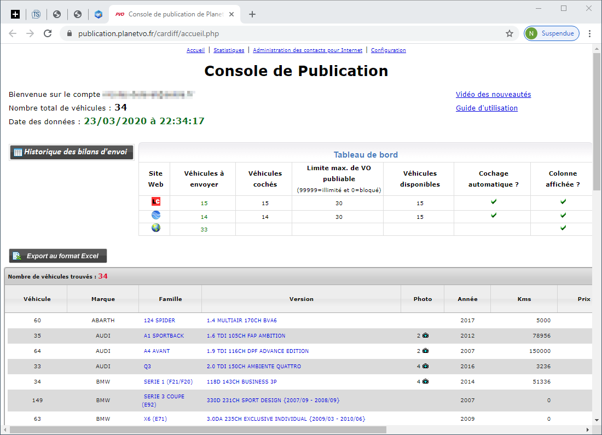Open X6 (E71) family link
602x435 pixels.
(155, 419)
